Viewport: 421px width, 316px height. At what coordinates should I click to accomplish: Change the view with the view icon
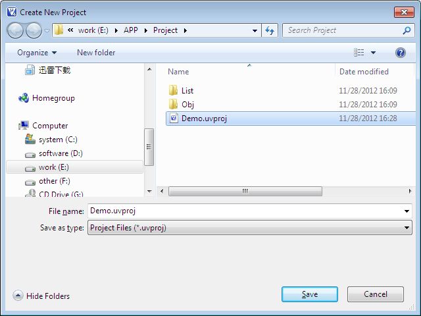click(359, 53)
